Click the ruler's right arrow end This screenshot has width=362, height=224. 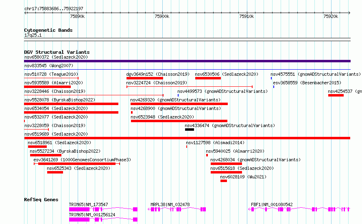[349, 13]
